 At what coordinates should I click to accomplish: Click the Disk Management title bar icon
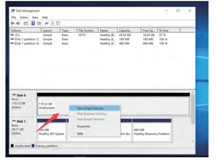click(x=13, y=11)
